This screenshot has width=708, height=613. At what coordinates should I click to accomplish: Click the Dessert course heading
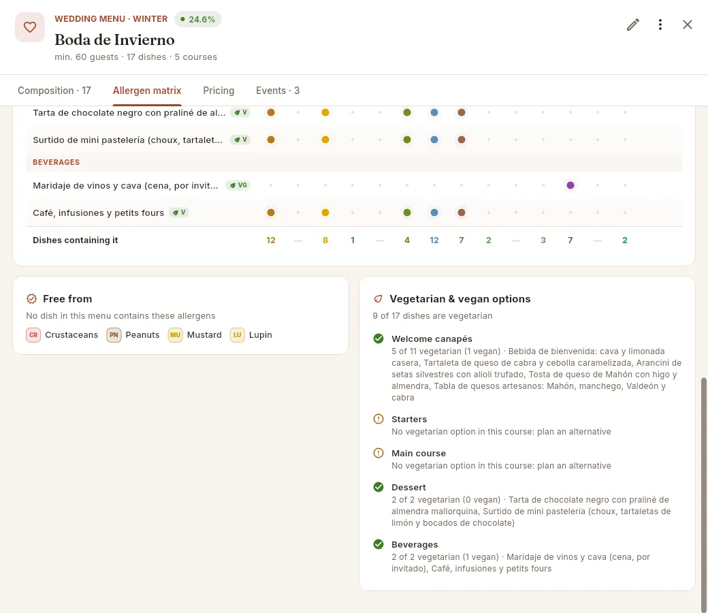coord(408,488)
